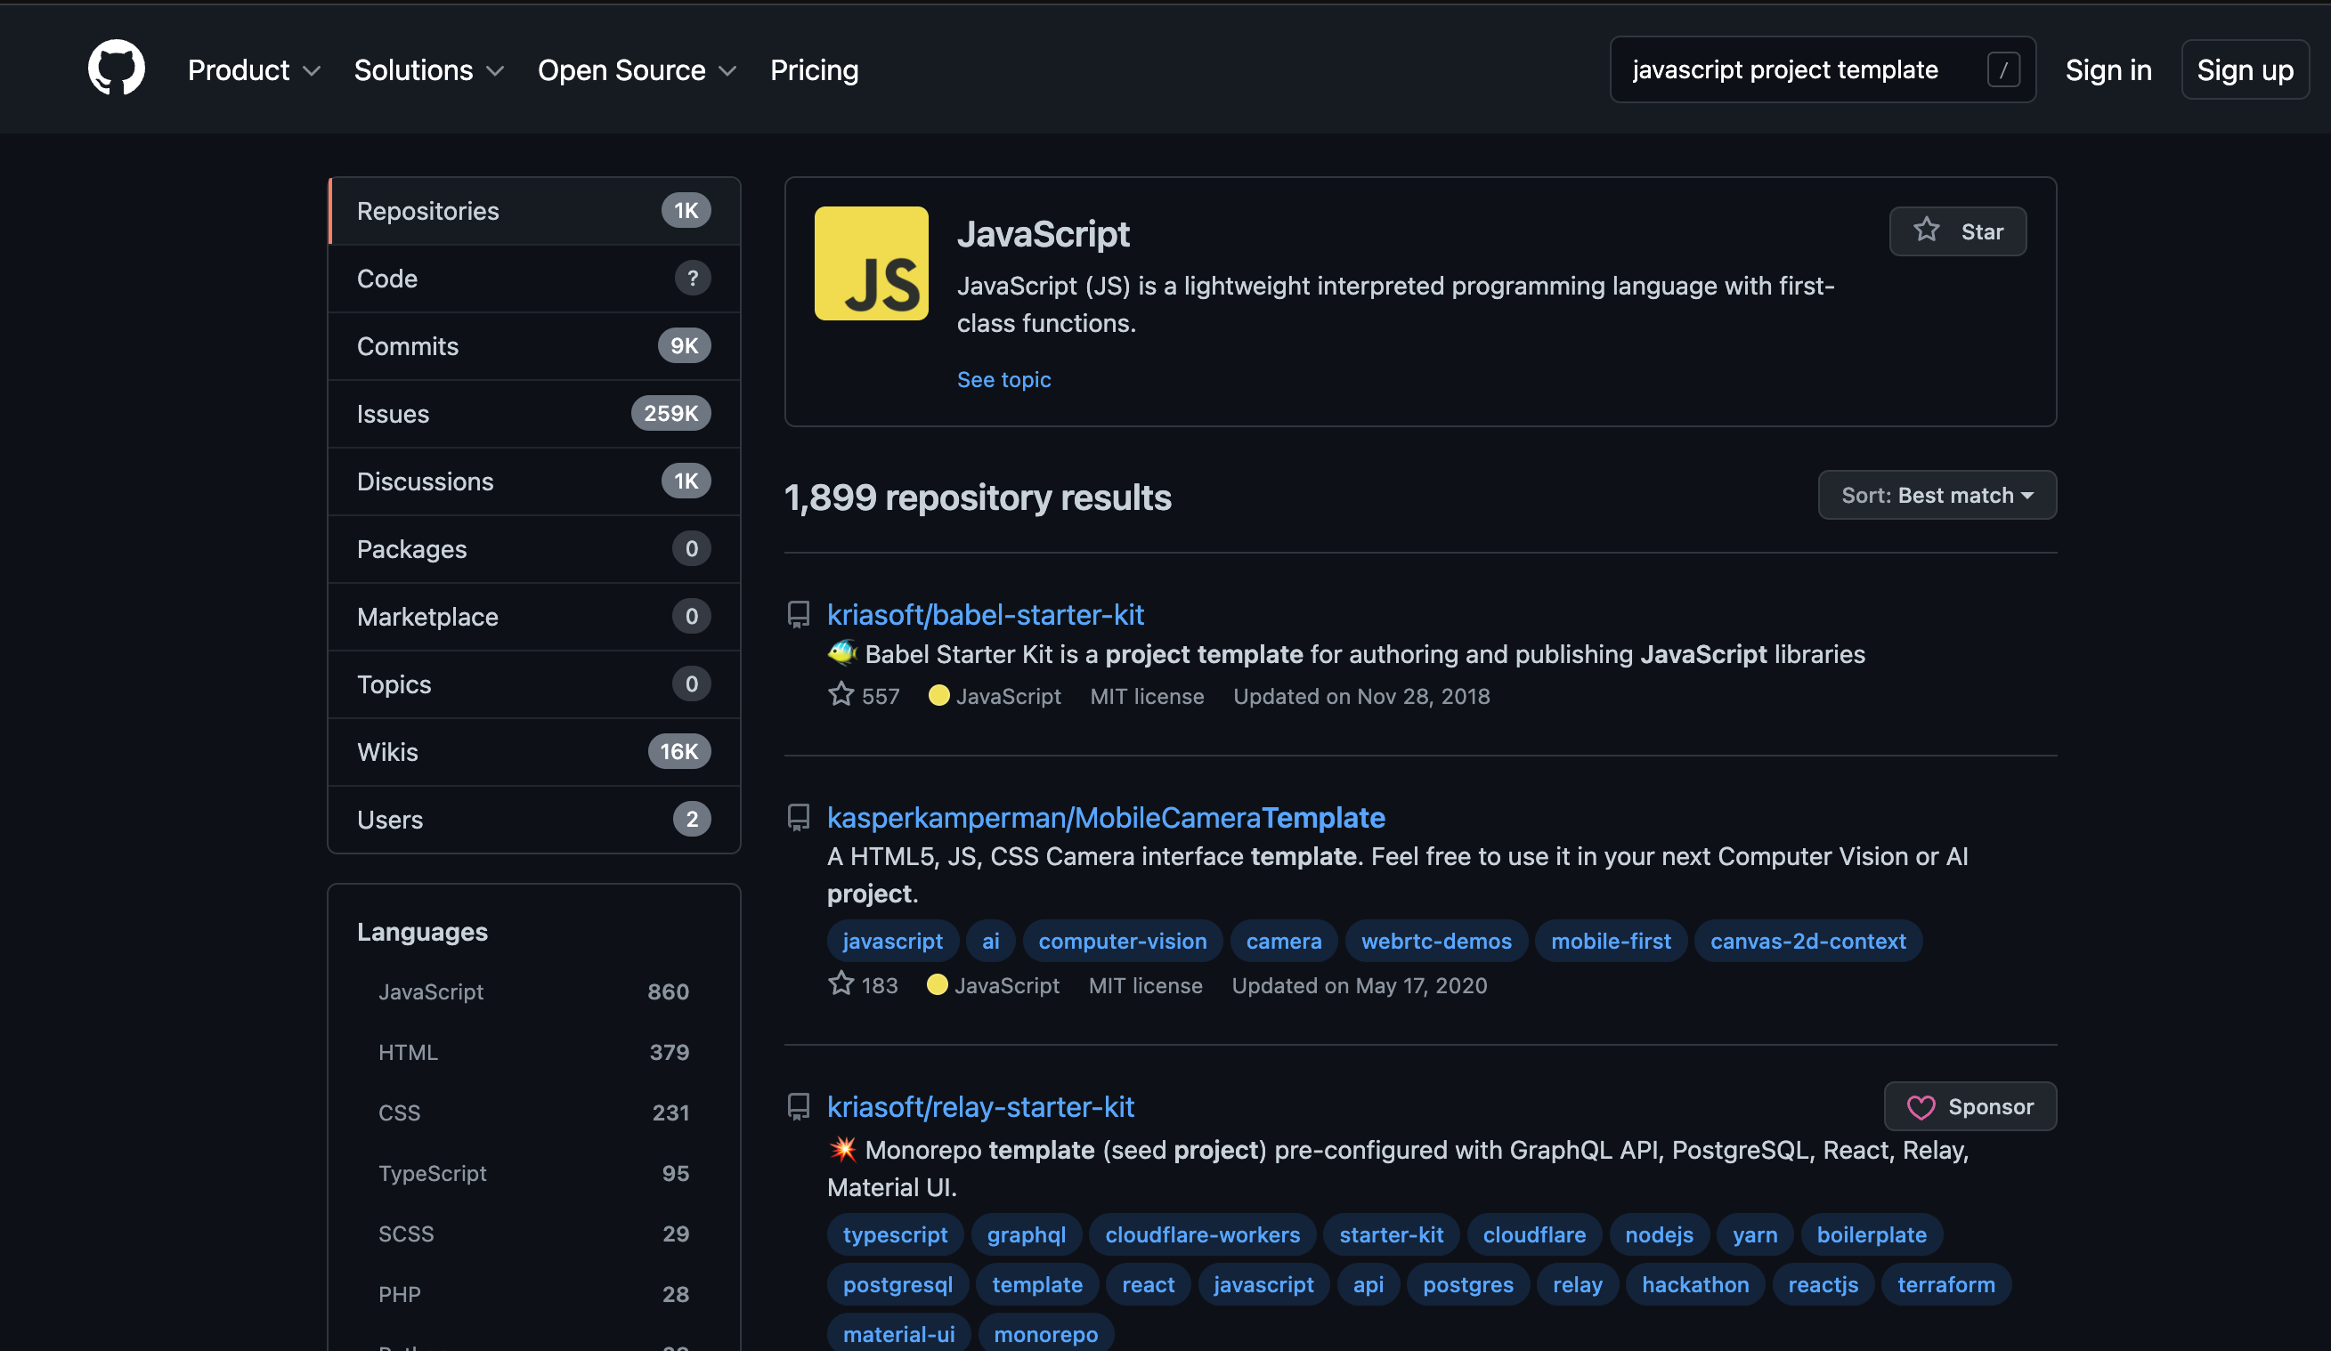
Task: Click the repo icon beside kasperkamperman/MobileCameraTemplate
Action: [x=799, y=817]
